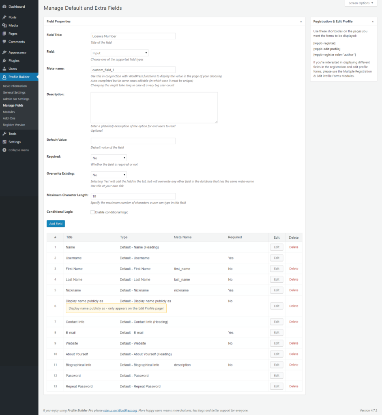Delete the Nickname field row
This screenshot has height=415, width=382.
tap(293, 290)
